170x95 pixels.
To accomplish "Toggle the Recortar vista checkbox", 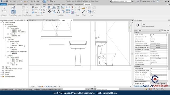I will pos(151,69).
